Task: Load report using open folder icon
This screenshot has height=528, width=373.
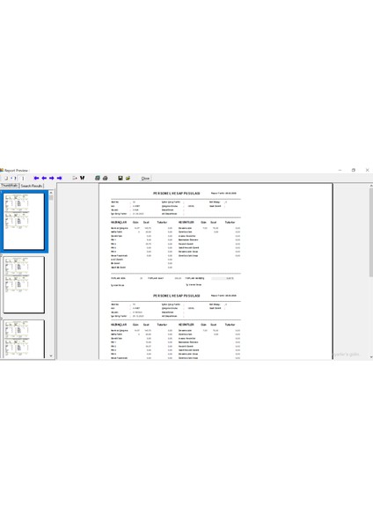Action: tap(128, 178)
